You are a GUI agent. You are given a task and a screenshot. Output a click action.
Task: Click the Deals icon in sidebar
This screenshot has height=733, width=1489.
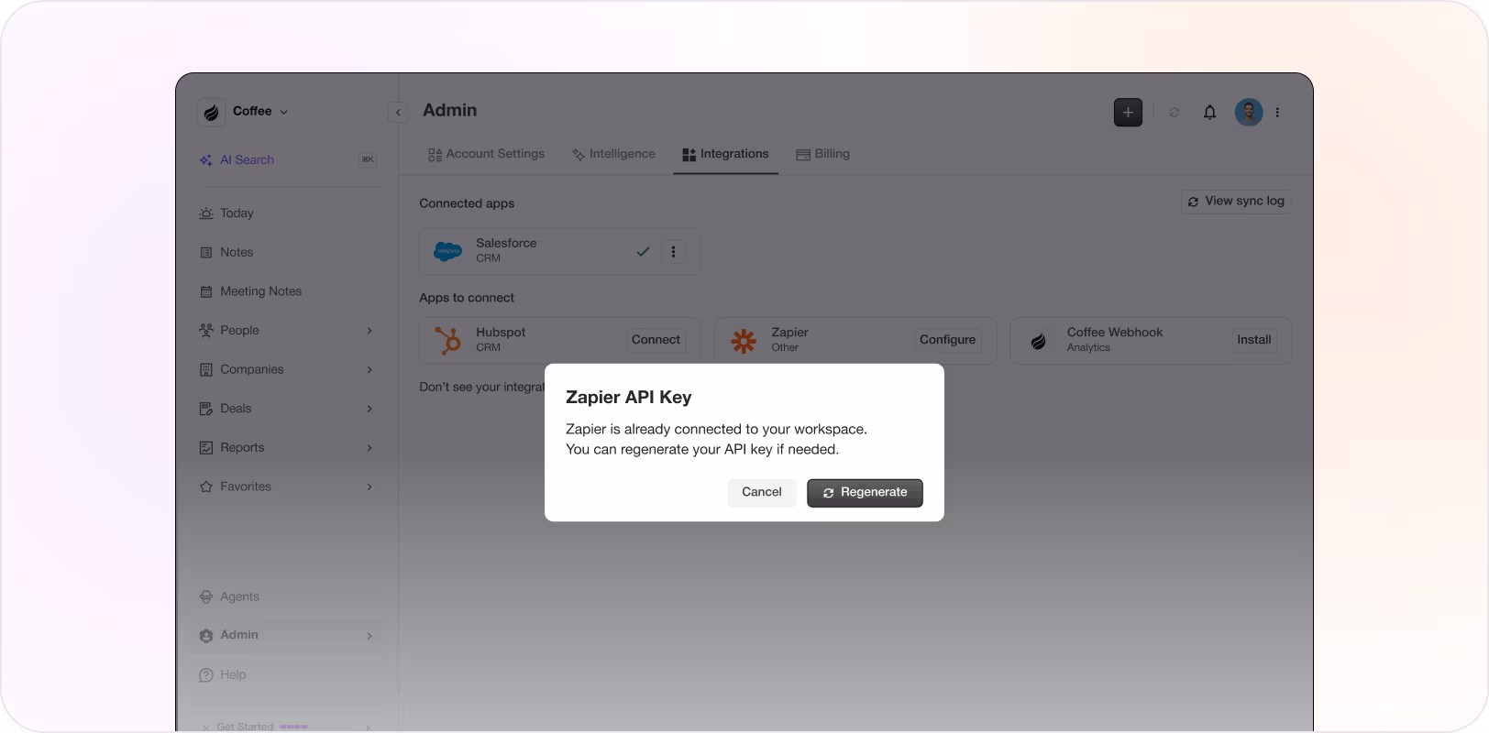point(206,409)
